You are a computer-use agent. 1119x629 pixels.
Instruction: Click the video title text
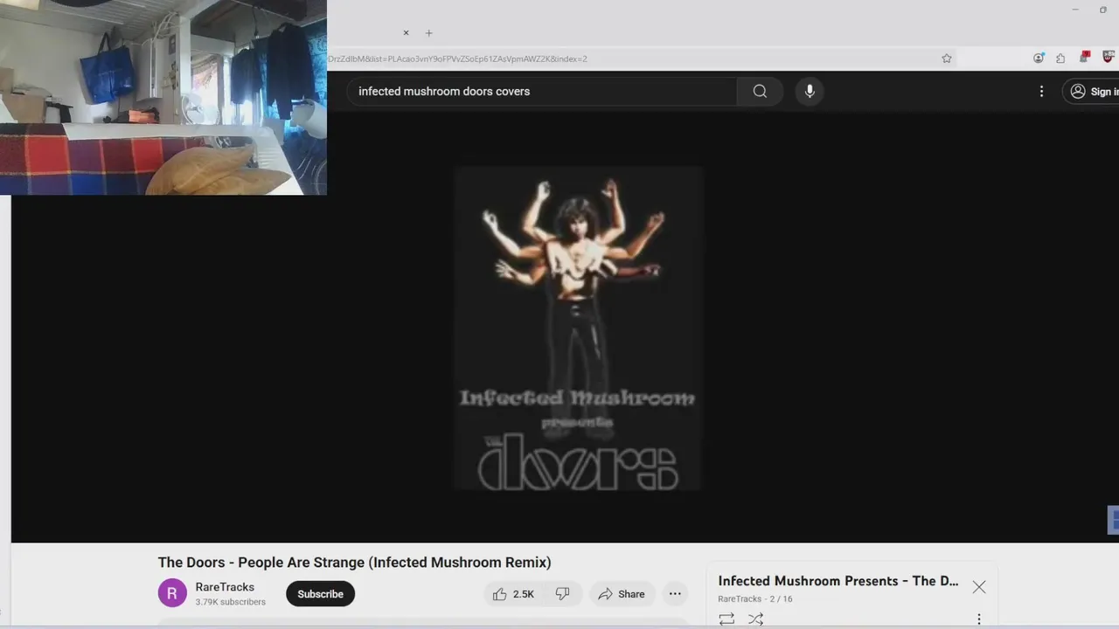pos(354,563)
